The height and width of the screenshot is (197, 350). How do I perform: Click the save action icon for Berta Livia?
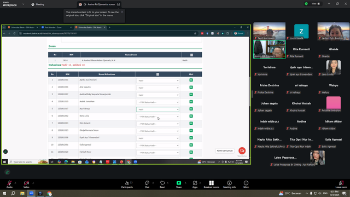pyautogui.click(x=191, y=116)
